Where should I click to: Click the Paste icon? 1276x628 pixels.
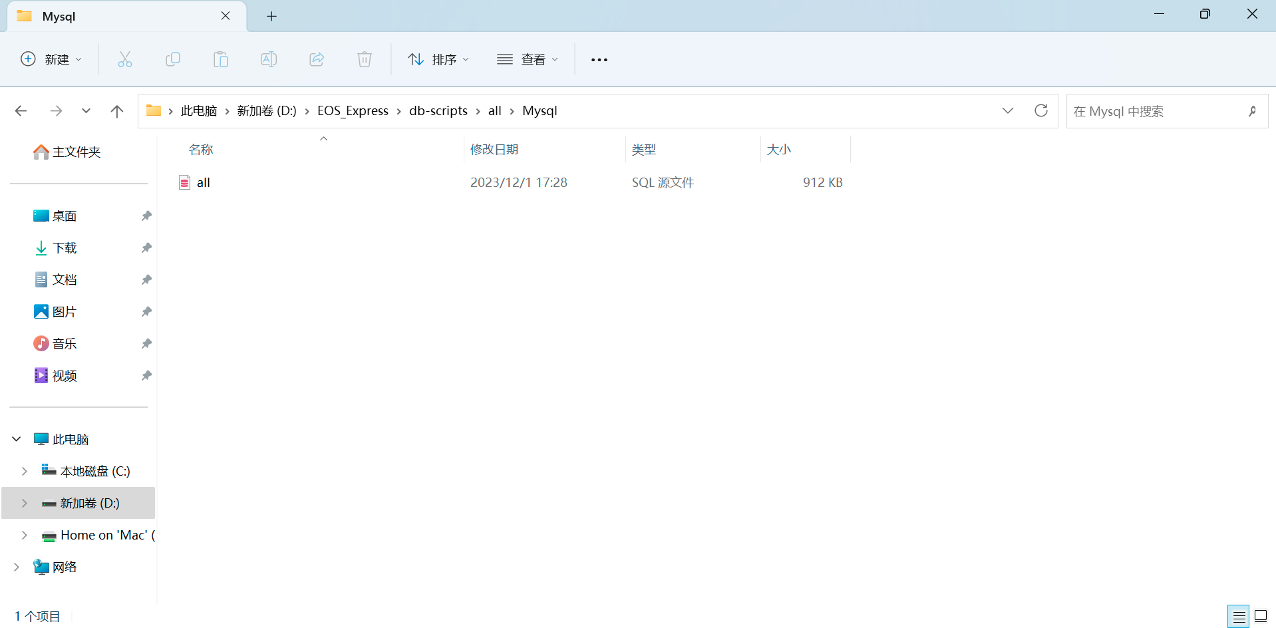tap(221, 59)
